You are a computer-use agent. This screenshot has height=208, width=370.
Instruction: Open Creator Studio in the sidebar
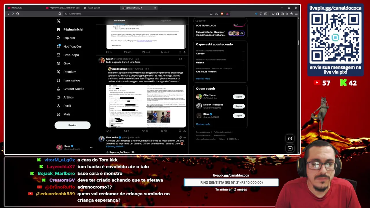(x=71, y=89)
